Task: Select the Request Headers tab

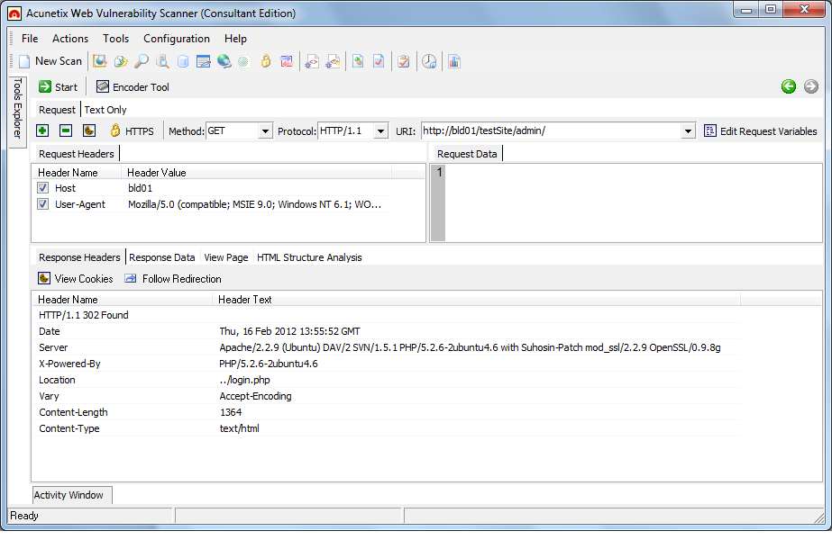Action: click(x=77, y=154)
